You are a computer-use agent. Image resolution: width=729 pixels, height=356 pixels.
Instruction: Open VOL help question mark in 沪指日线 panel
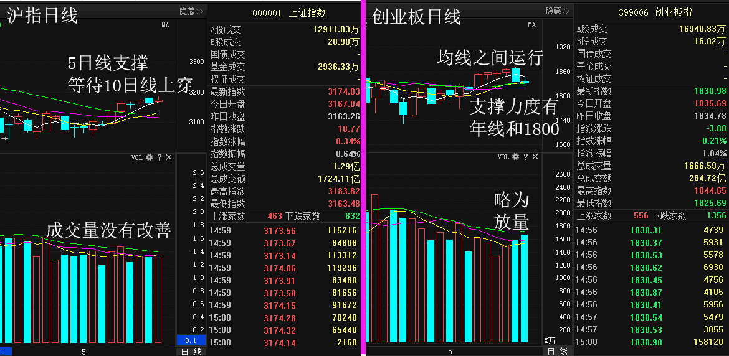pos(160,157)
